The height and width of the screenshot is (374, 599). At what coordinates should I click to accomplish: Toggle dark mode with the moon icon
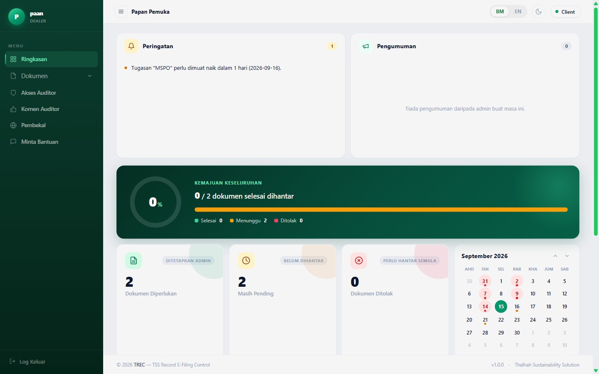[x=539, y=12]
